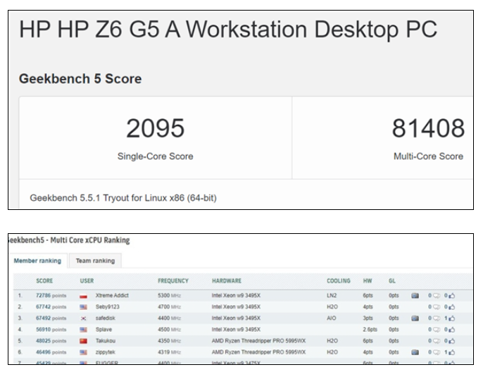Click comment bubble in zippytek row

[x=437, y=352]
